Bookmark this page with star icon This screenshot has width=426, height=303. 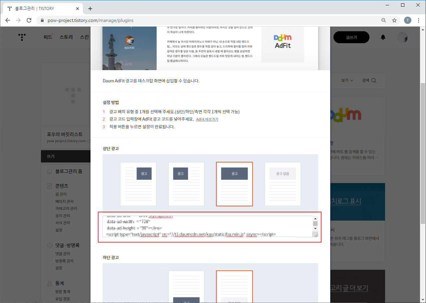coord(394,20)
